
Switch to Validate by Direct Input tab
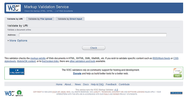pos(70,19)
